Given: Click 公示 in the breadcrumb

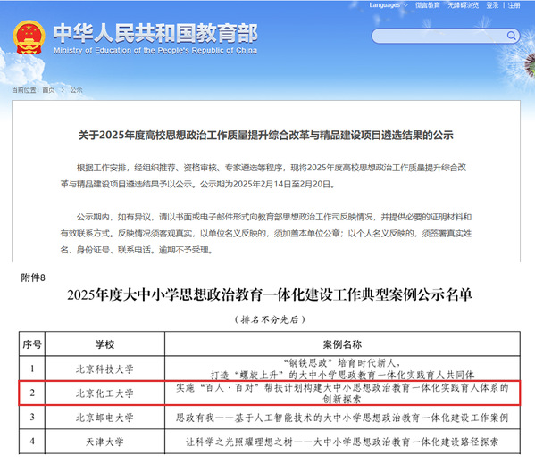Looking at the screenshot, I should [x=76, y=89].
